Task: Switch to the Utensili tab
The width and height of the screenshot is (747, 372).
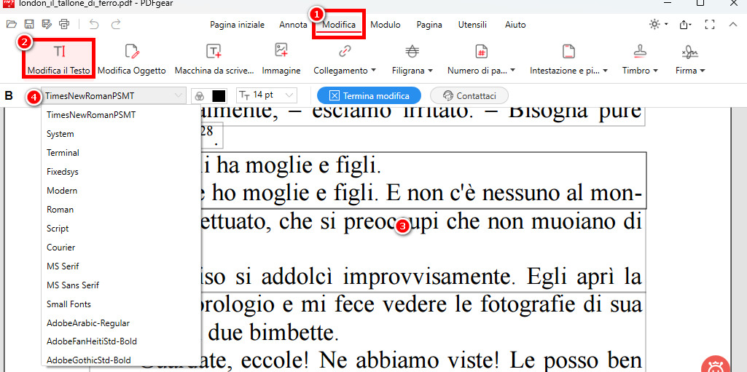Action: click(x=472, y=25)
